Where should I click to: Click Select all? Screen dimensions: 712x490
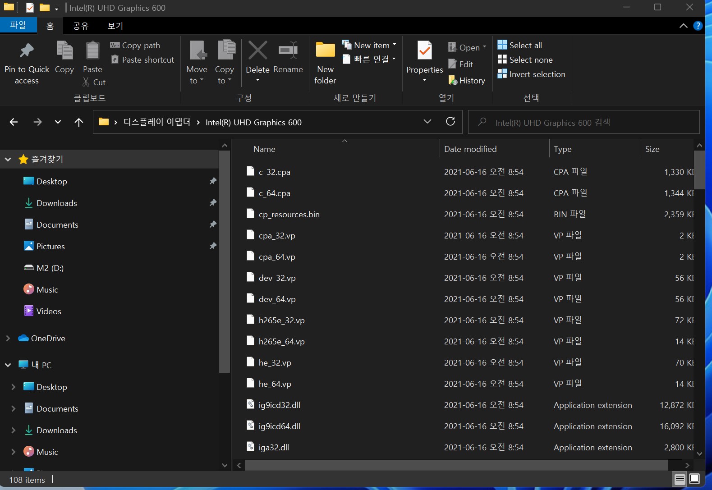click(519, 45)
